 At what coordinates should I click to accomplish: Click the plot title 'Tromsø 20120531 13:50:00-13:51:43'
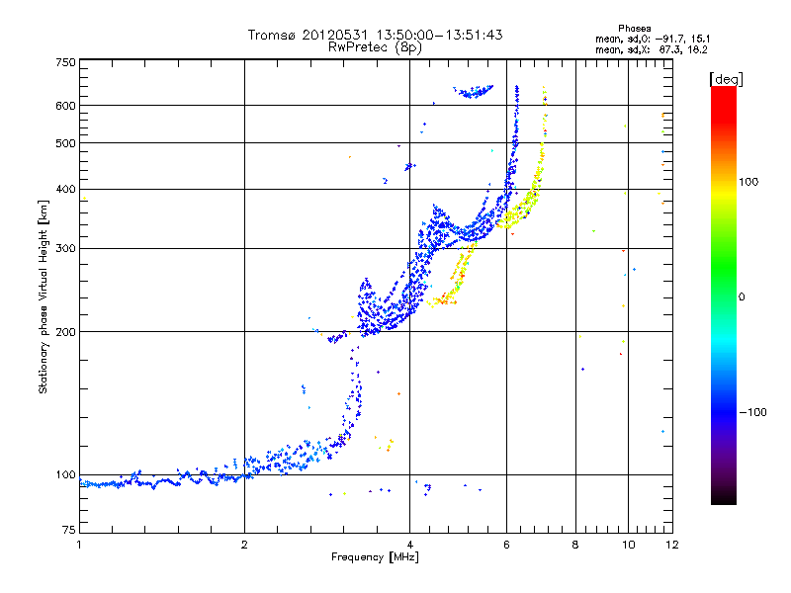(375, 35)
